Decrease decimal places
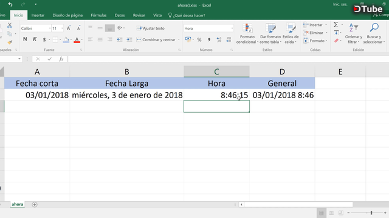The image size is (389, 218). [x=229, y=39]
